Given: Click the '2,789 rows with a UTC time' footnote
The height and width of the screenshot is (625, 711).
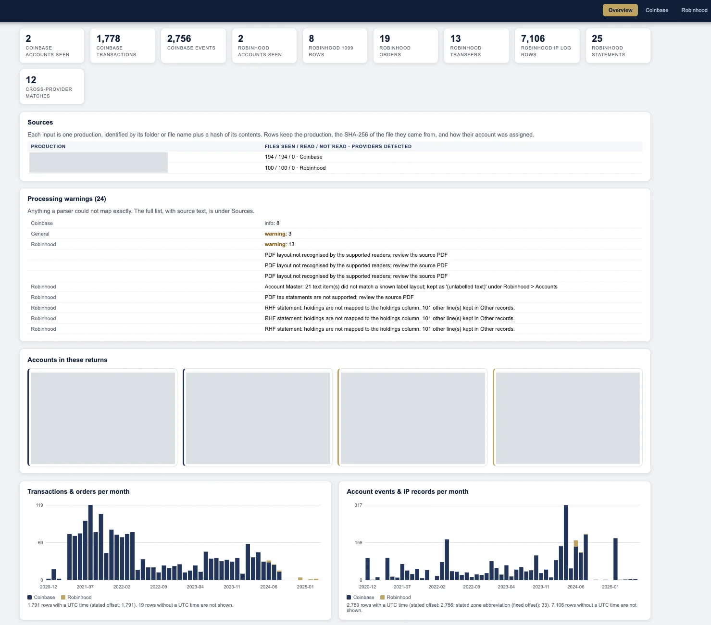Looking at the screenshot, I should point(491,608).
